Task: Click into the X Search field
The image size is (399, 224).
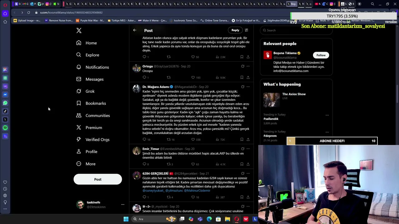Action: pos(296,30)
